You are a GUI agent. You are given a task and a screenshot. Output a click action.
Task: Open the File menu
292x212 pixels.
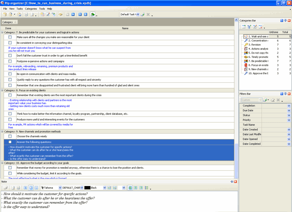click(x=5, y=9)
